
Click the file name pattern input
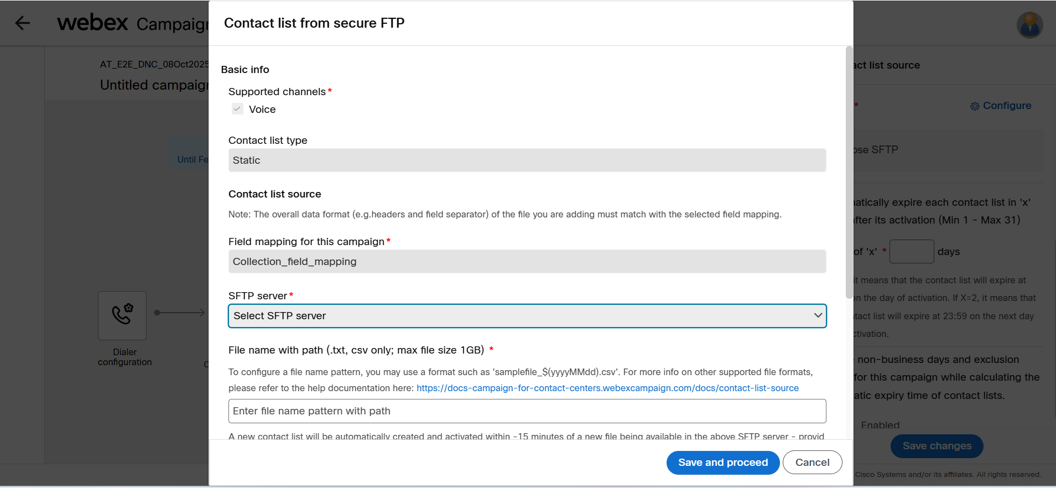pyautogui.click(x=527, y=411)
